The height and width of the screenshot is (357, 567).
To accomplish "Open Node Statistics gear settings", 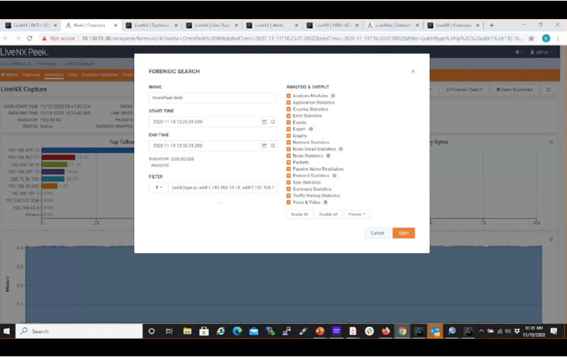I will point(328,156).
